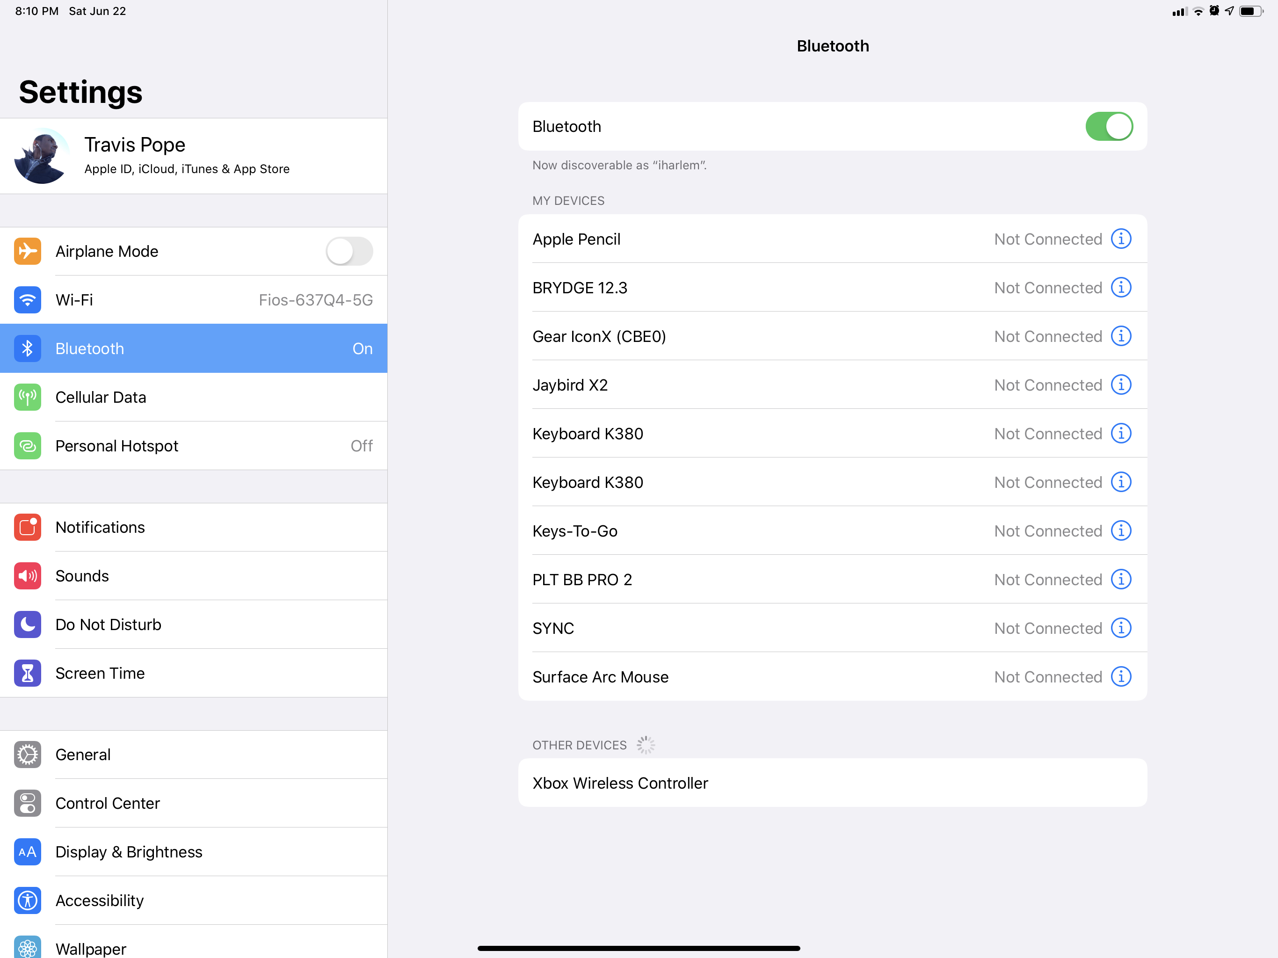Open info for Gear IconX (CBE0)

tap(1121, 336)
